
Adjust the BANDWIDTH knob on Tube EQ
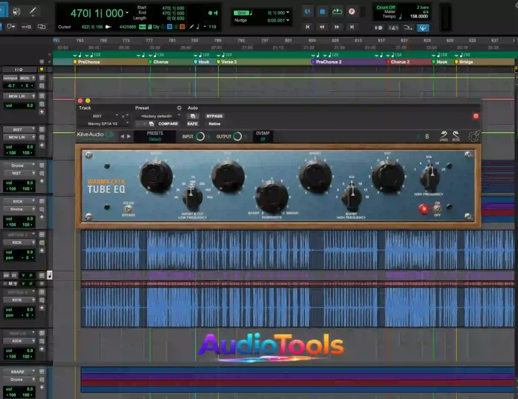(272, 195)
